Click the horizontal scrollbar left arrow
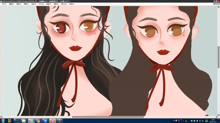The height and width of the screenshot is (123, 220). pyautogui.click(x=1, y=117)
